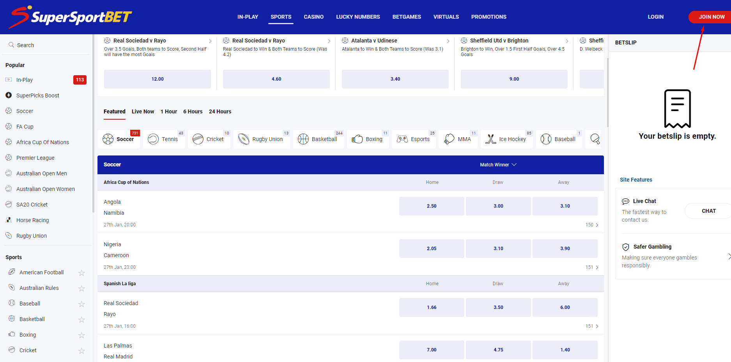This screenshot has height=362, width=731.
Task: Click the search magnifier icon
Action: 11,45
